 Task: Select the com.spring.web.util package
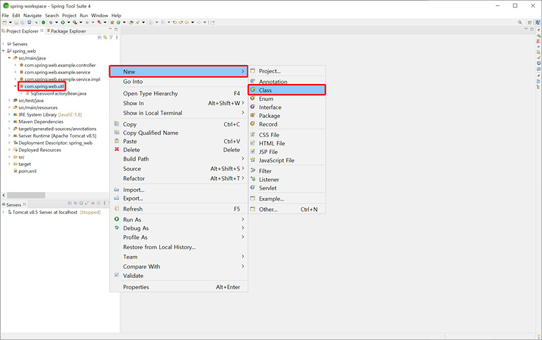pos(44,86)
